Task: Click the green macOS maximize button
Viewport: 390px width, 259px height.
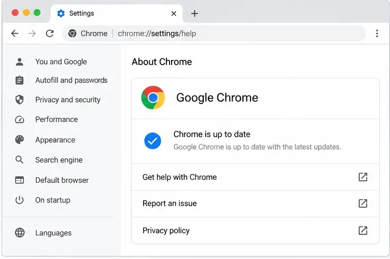Action: 37,12
